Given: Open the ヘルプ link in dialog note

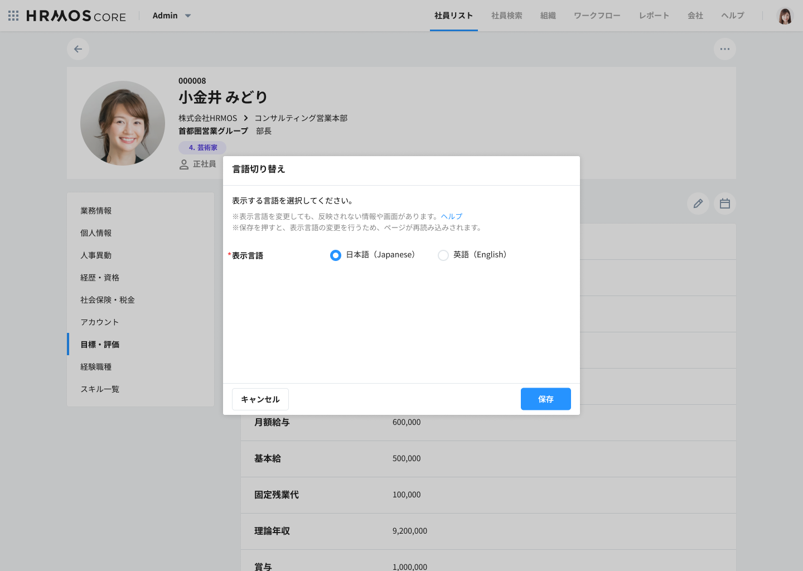Looking at the screenshot, I should click(x=451, y=216).
